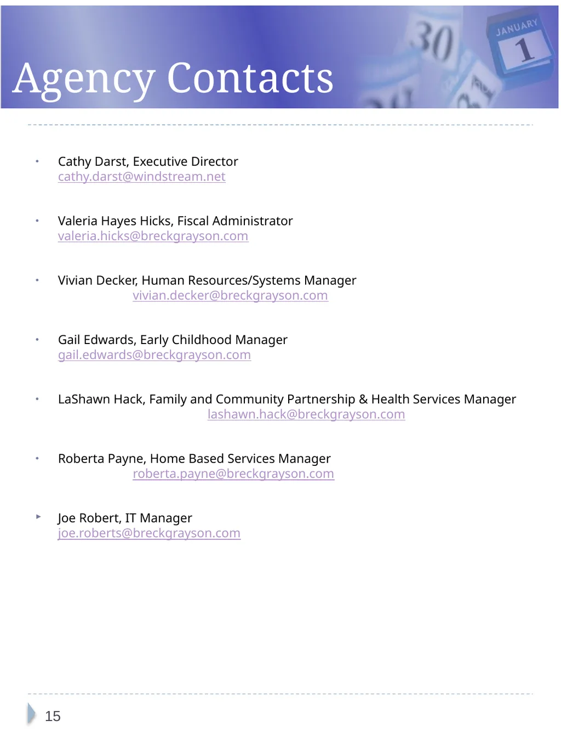
Task: Open the vivian.decker@breckgrayson.com email link
Action: pyautogui.click(x=231, y=295)
